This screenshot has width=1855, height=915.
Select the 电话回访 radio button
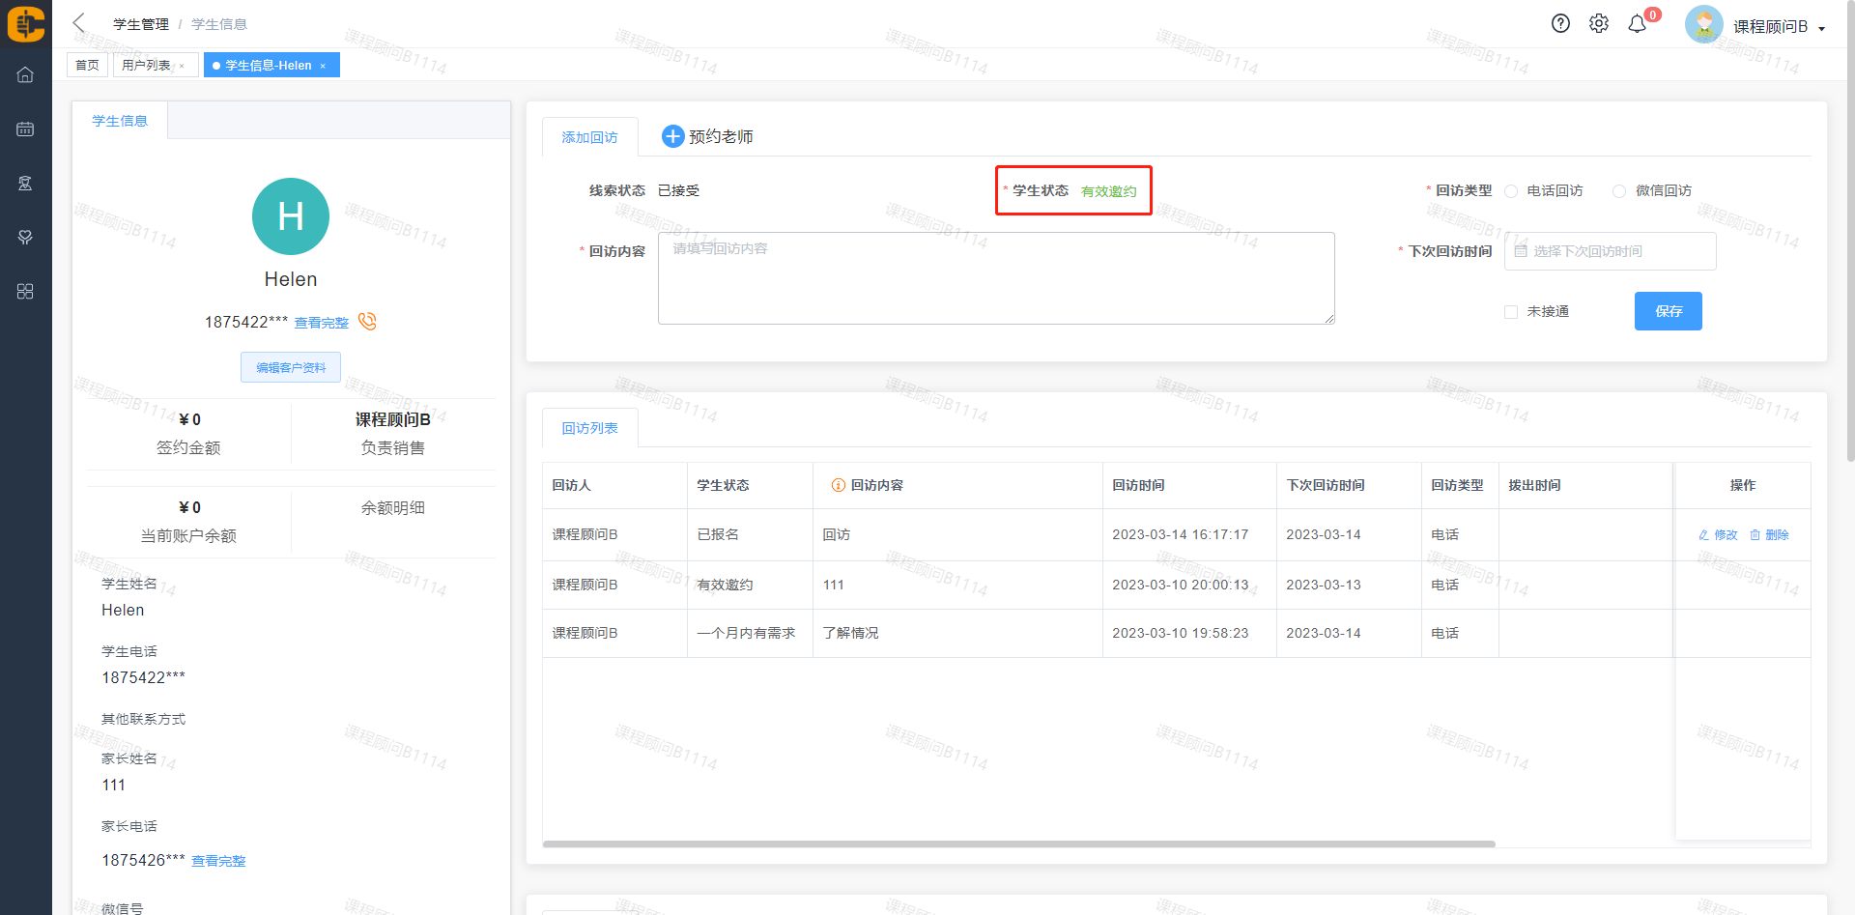[x=1511, y=191]
